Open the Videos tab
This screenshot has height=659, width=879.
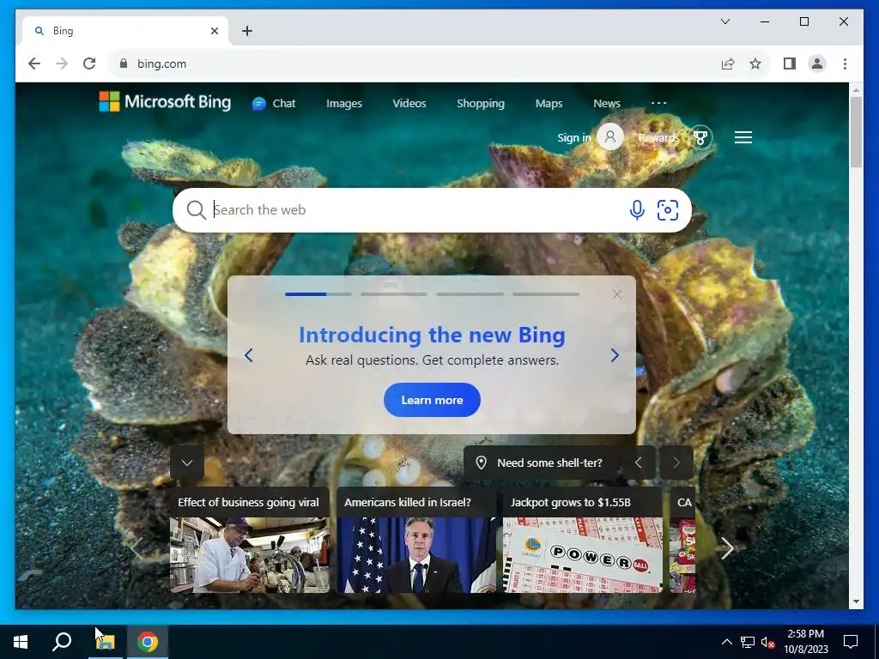(x=409, y=104)
